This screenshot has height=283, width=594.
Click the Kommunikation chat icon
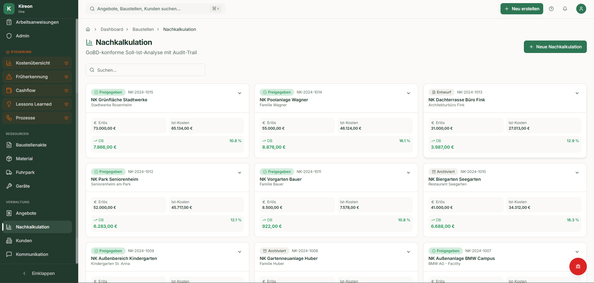(x=9, y=254)
